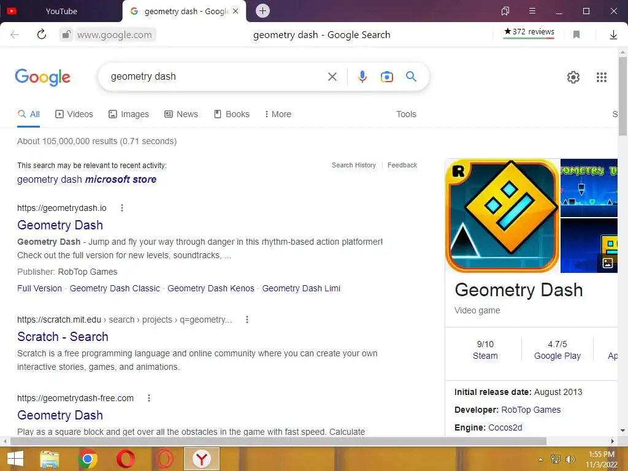
Task: Open the 9/10 Steam rating
Action: (x=485, y=350)
